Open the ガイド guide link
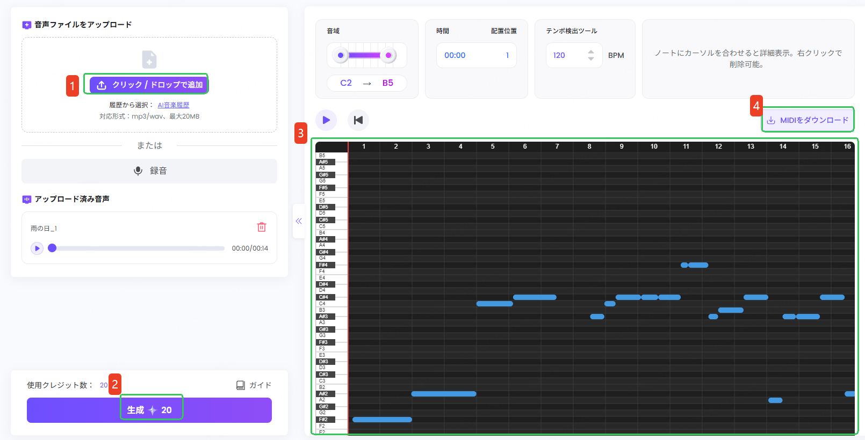 pos(254,385)
